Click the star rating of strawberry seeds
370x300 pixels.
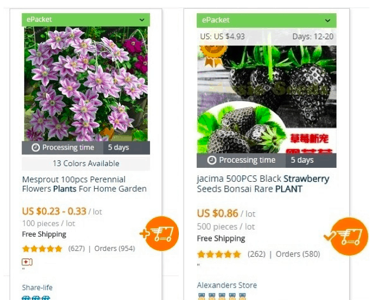(219, 254)
